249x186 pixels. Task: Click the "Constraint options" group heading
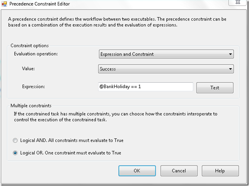pyautogui.click(x=30, y=45)
